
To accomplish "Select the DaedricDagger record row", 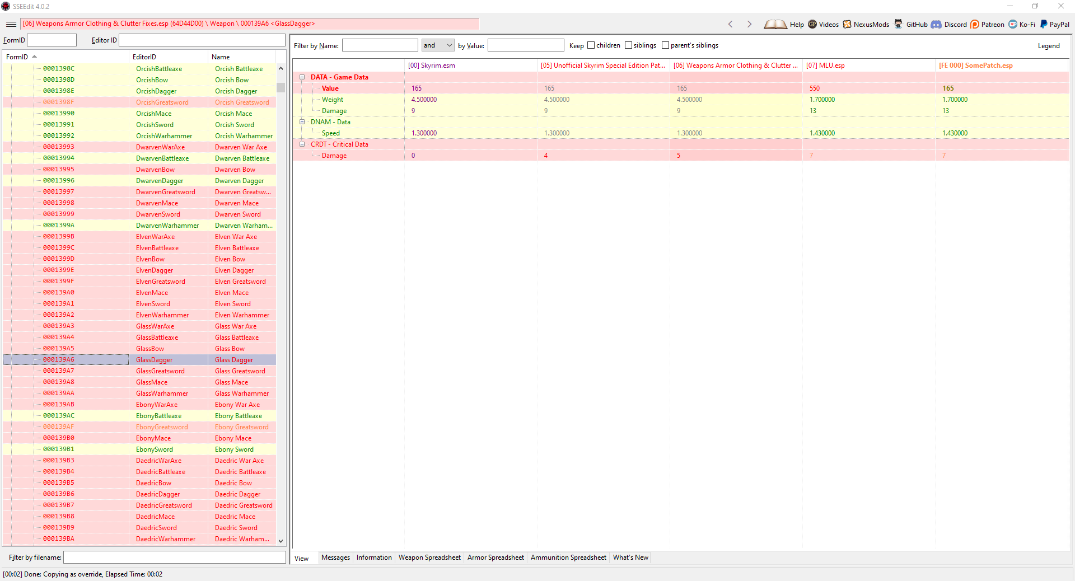I will pyautogui.click(x=139, y=494).
